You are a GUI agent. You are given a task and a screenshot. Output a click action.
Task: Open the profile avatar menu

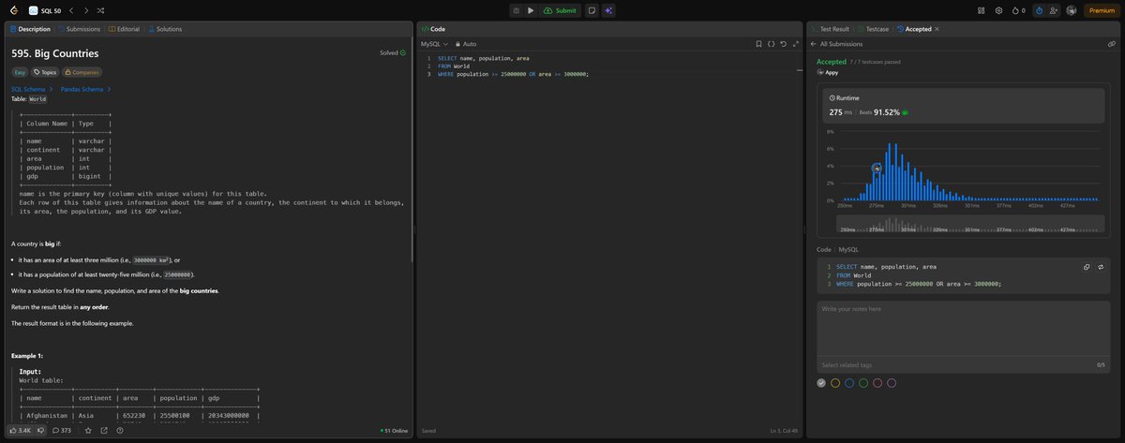point(1072,10)
